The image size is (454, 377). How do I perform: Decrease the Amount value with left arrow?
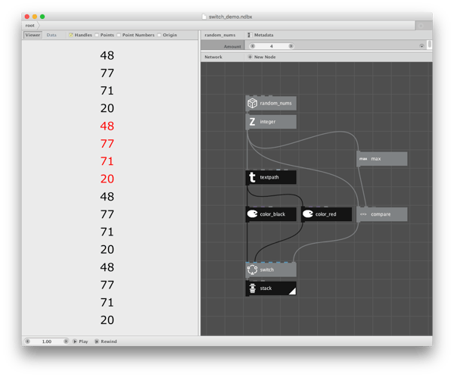[253, 46]
